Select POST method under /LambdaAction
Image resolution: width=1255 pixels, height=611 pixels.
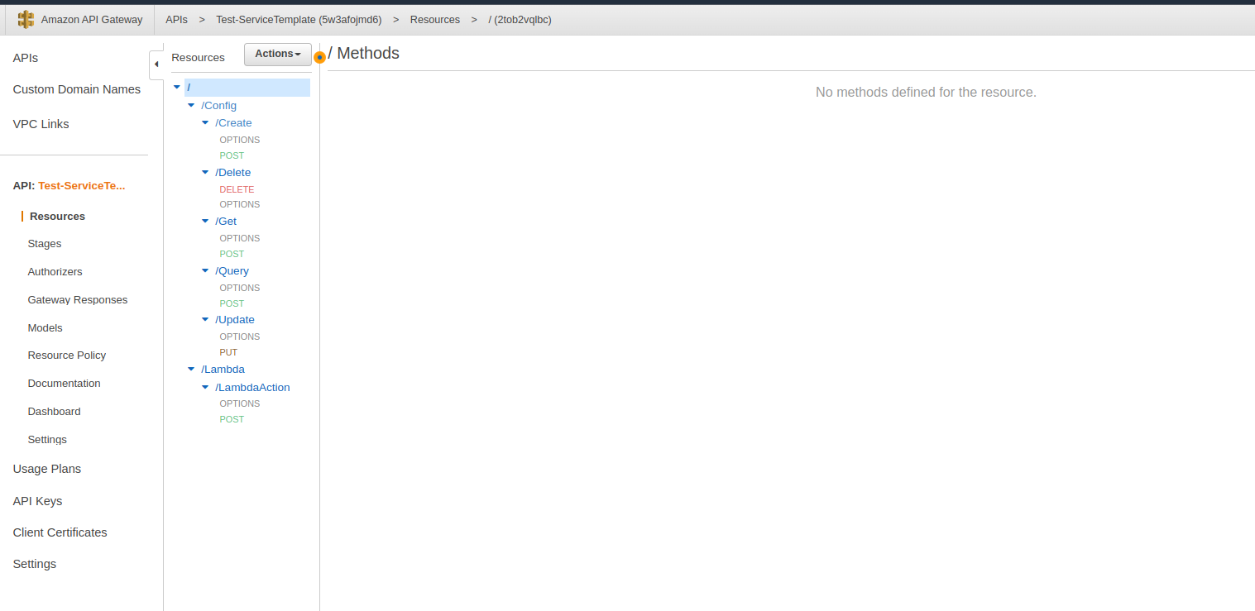232,419
